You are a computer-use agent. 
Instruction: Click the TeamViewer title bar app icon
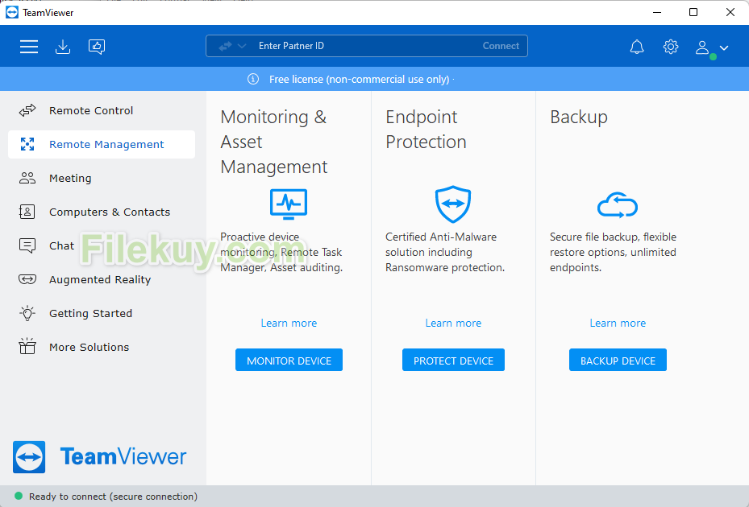click(12, 12)
